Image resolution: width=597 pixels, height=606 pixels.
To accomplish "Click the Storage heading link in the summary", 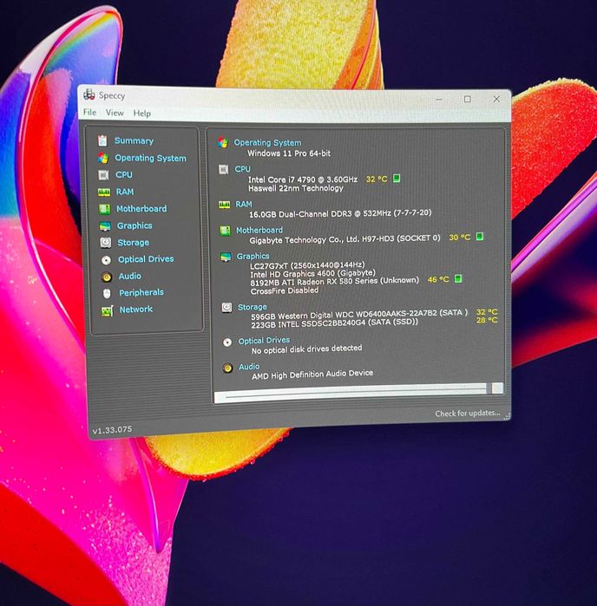I will [253, 307].
